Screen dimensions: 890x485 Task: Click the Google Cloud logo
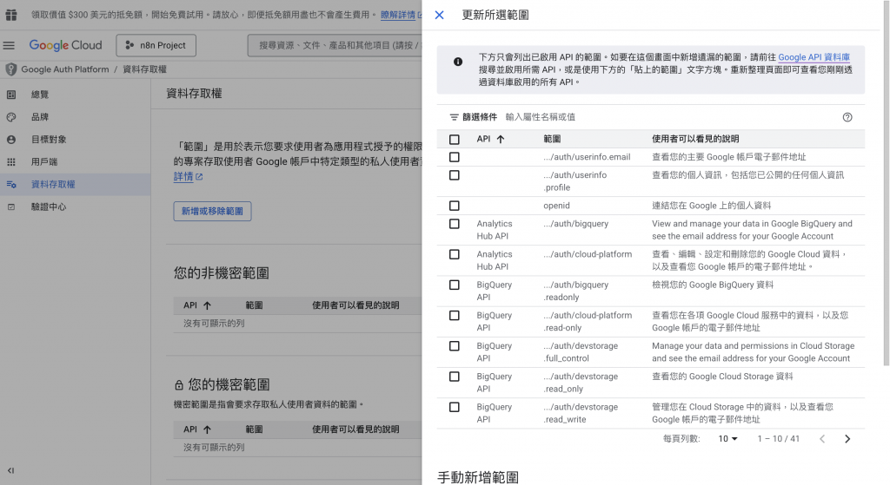click(65, 45)
